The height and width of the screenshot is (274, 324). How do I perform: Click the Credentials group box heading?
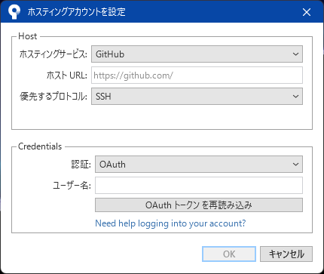click(40, 146)
